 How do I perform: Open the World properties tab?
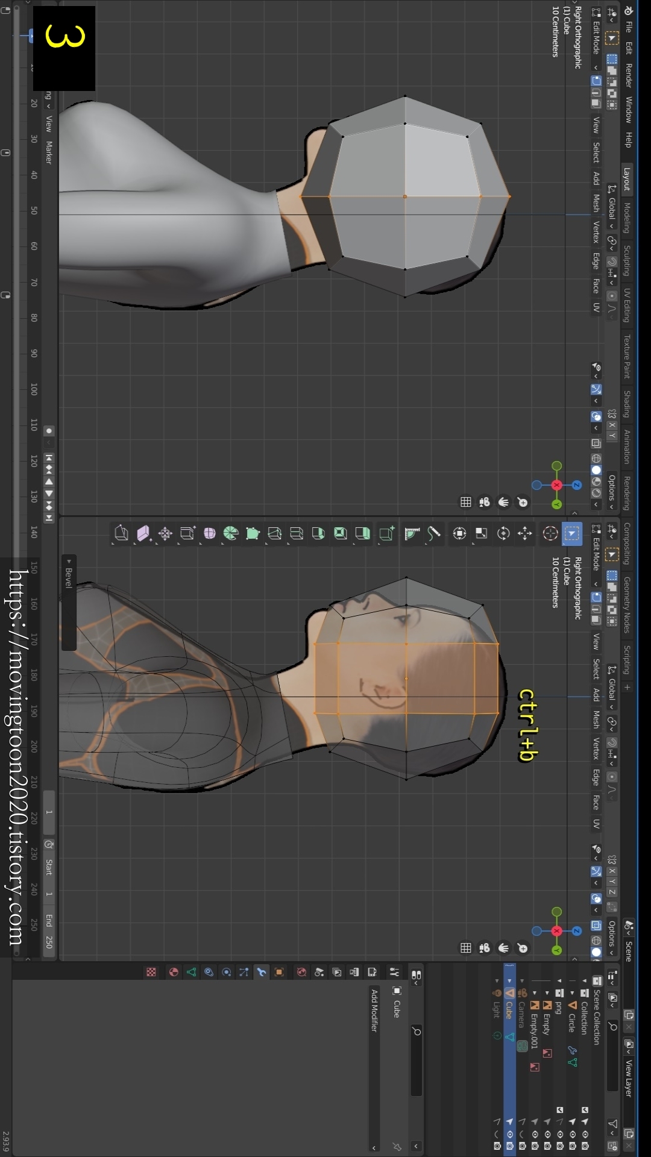point(301,972)
